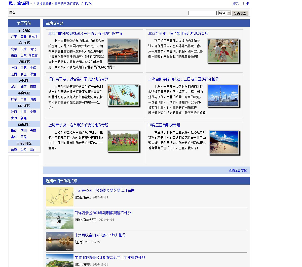Select 甘肃 in the region navigation
This screenshot has height=267, width=302.
[23, 112]
